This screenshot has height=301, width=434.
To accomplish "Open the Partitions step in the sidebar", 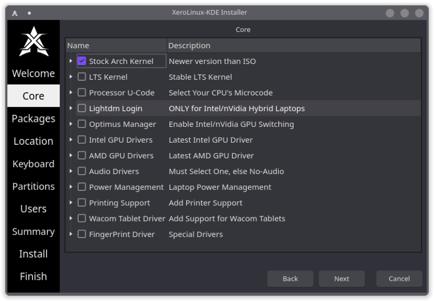I will [33, 187].
